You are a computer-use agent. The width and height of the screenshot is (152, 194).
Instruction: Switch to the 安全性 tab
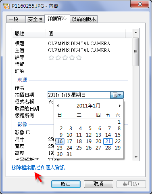[35, 19]
